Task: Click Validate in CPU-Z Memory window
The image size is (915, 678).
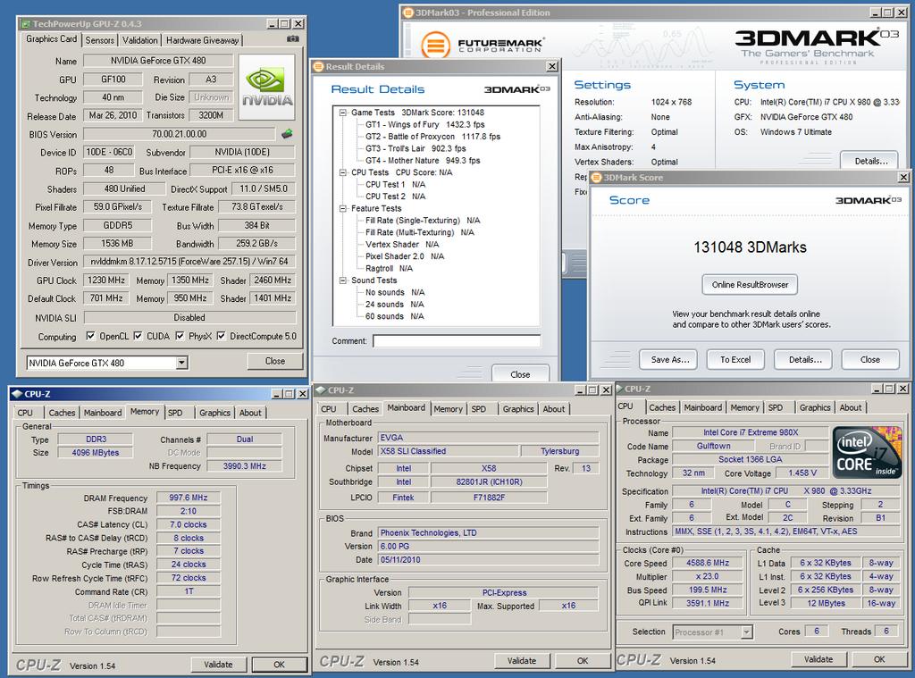Action: tap(218, 664)
